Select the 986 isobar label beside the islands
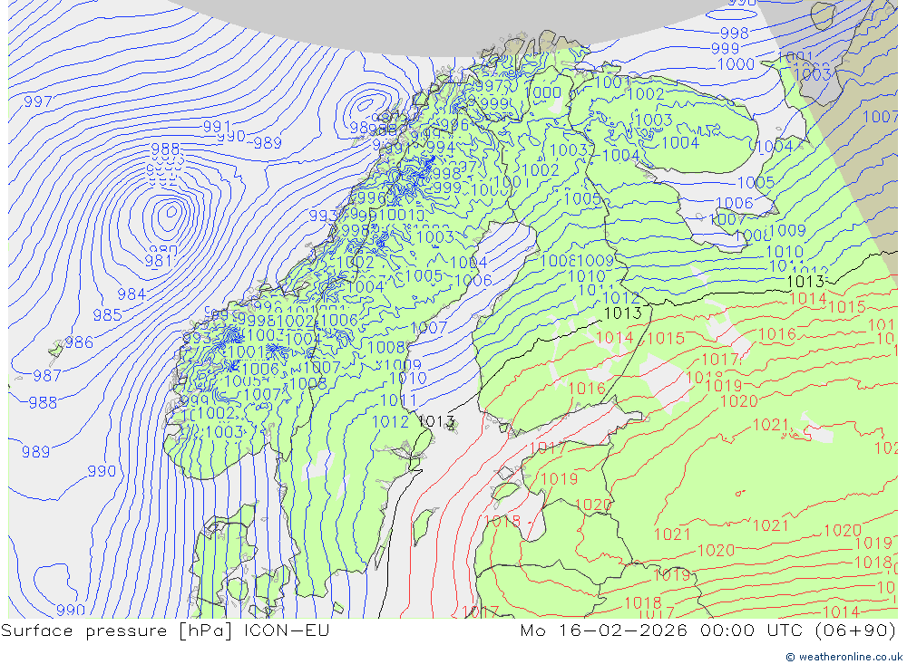Screen dimensions: 907x664 tap(79, 342)
